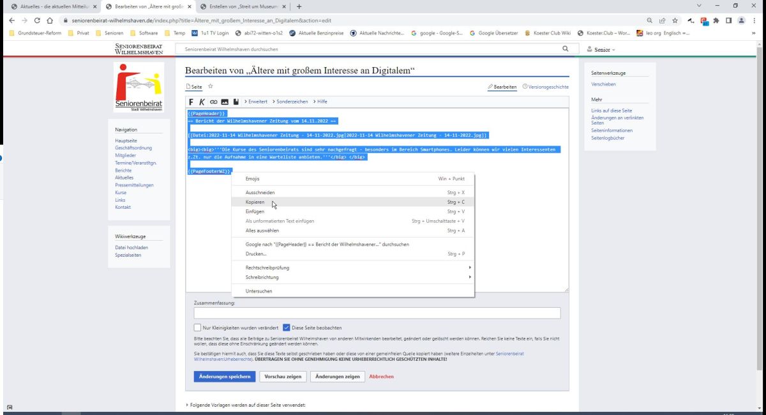
Task: Click the reference bookmark icon in toolbar
Action: tap(236, 102)
